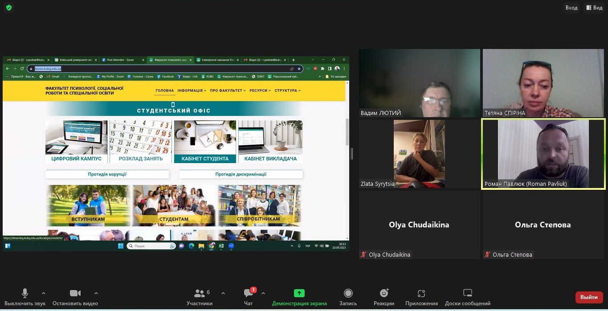The image size is (608, 311).
Task: Select Тетяна СПІРІНА video tile
Action: click(543, 83)
